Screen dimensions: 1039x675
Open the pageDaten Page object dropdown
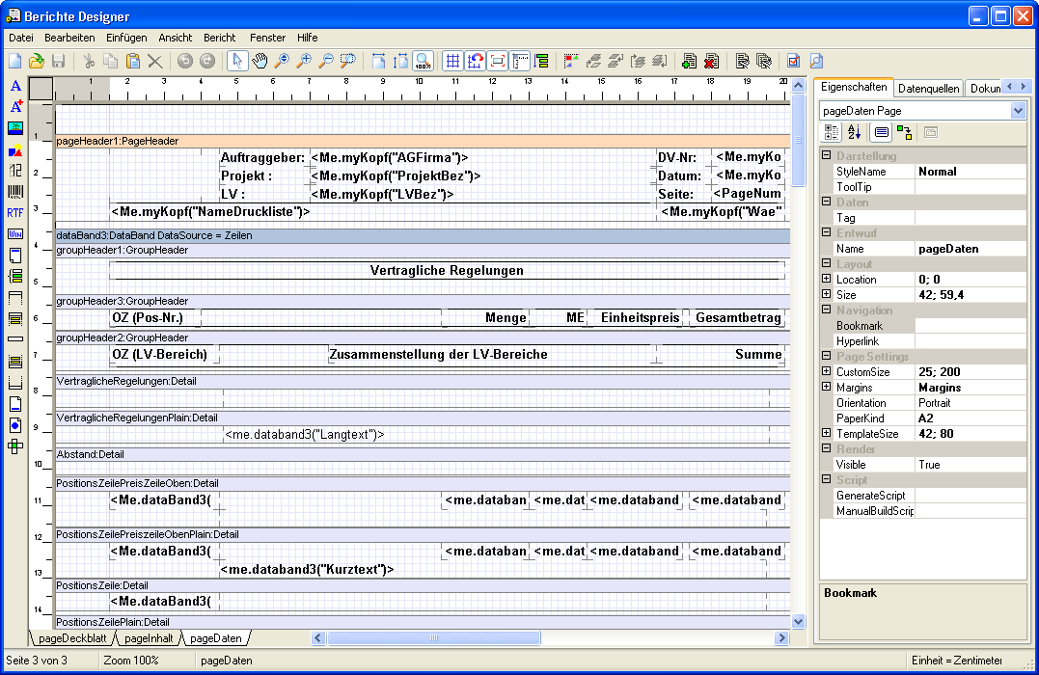1019,111
